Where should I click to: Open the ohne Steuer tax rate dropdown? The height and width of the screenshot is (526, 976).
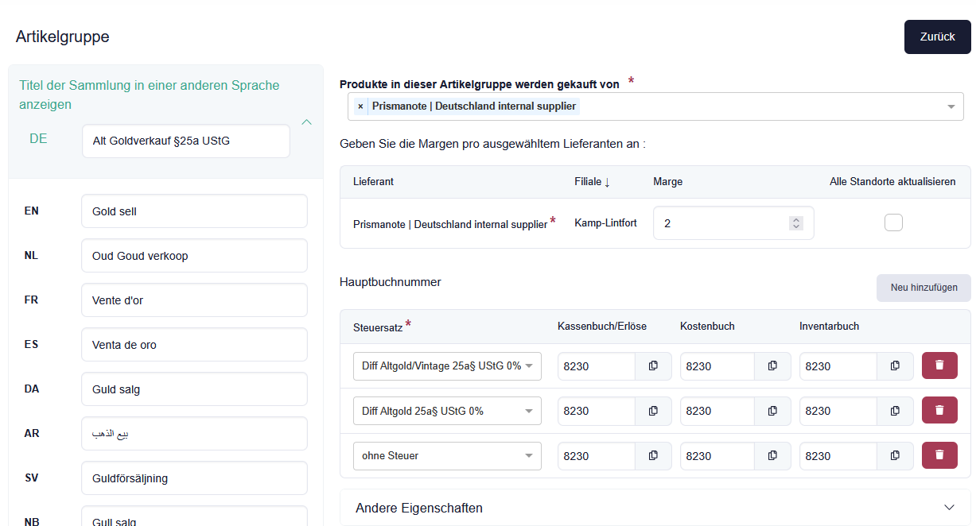point(447,456)
